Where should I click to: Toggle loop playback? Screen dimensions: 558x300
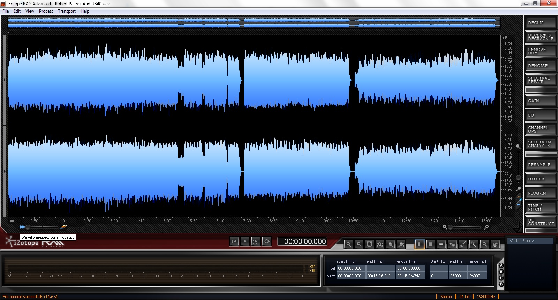click(x=267, y=241)
